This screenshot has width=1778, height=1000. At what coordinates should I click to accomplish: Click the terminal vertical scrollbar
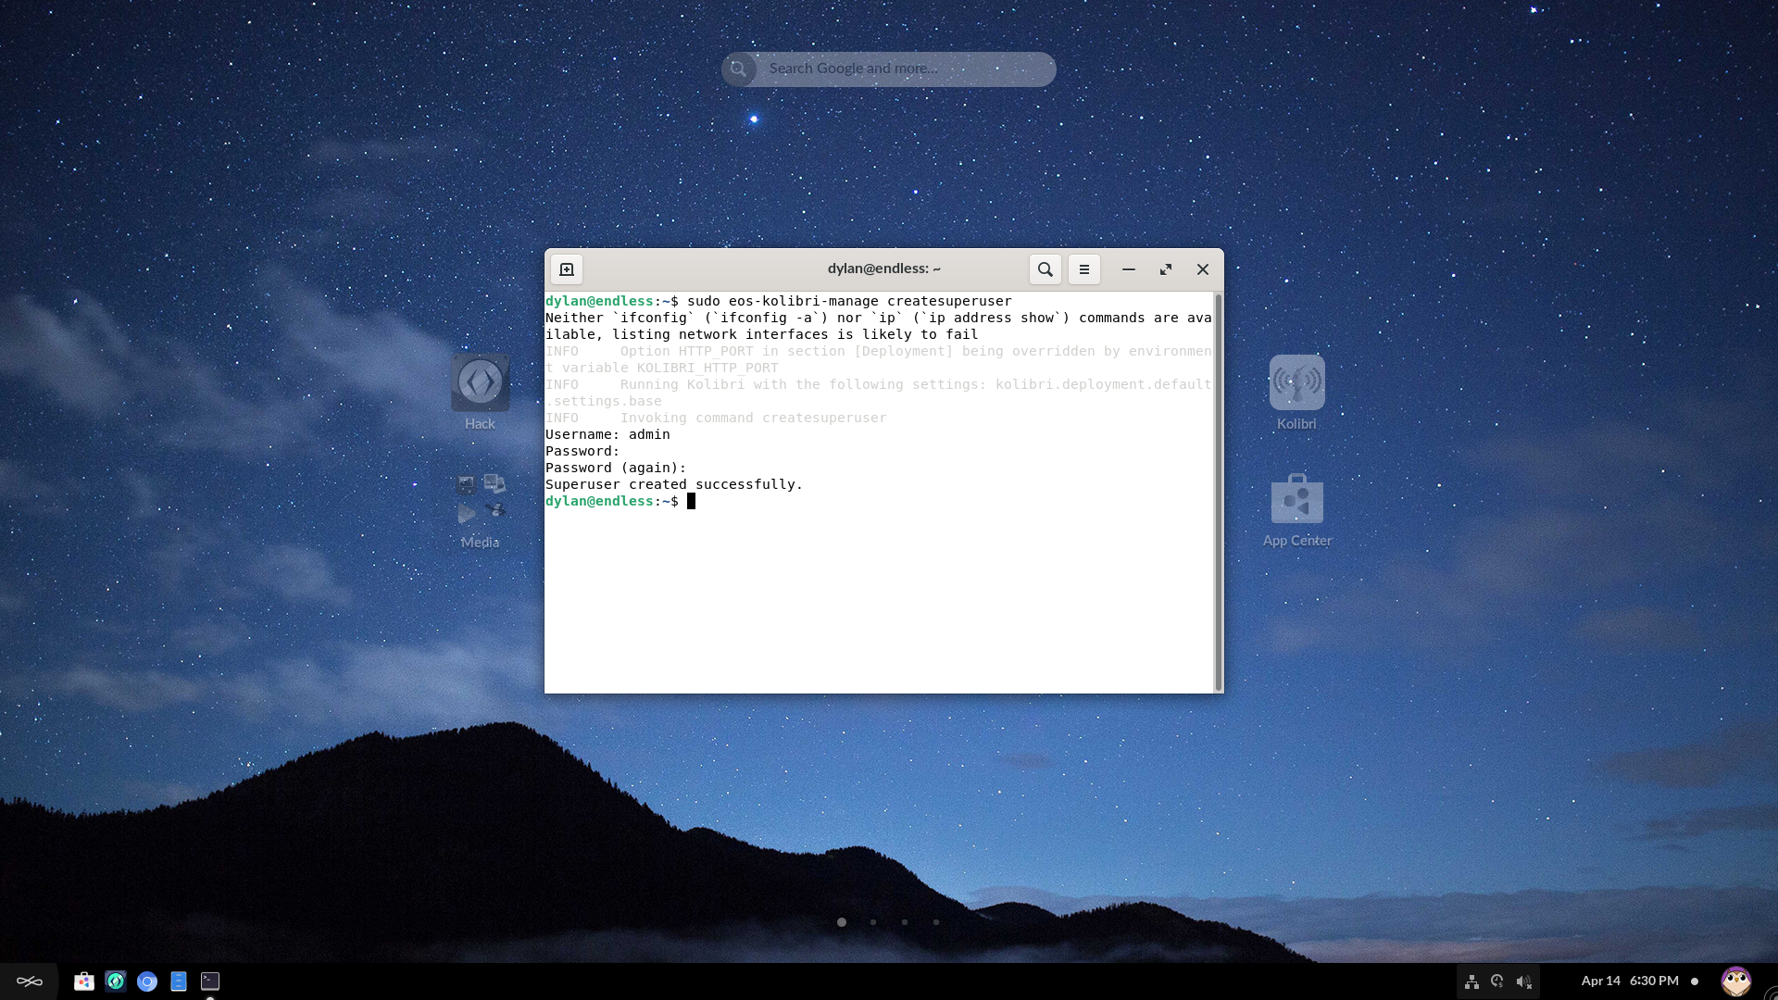pos(1218,492)
